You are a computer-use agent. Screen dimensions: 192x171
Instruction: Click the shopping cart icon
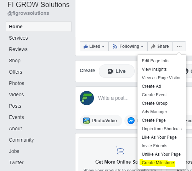pyautogui.click(x=120, y=150)
